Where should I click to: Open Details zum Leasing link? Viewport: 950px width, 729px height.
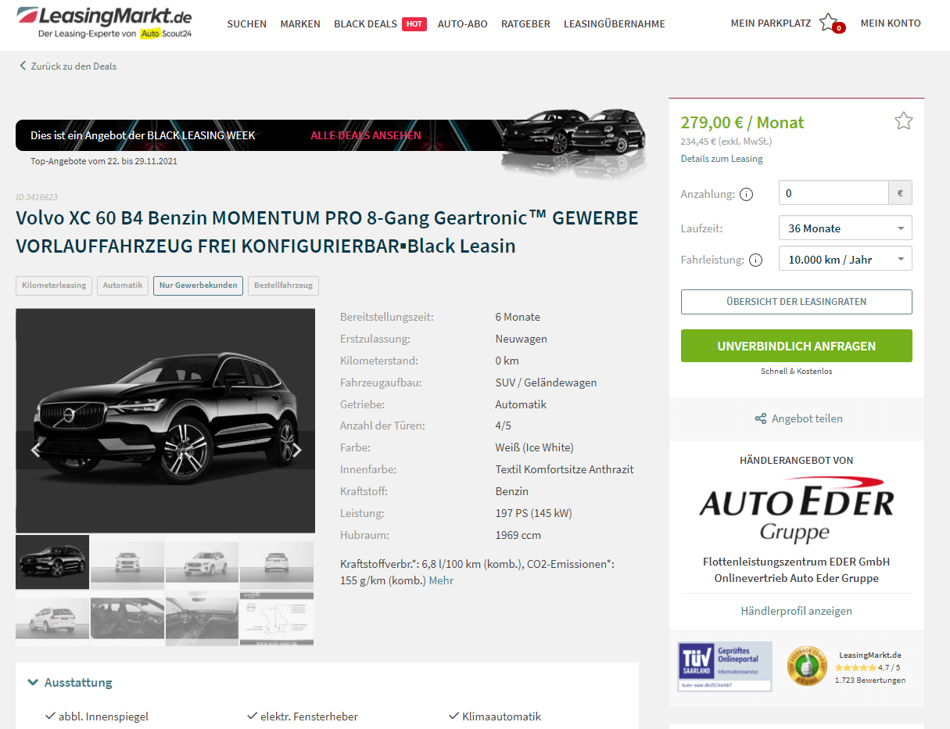tap(722, 159)
